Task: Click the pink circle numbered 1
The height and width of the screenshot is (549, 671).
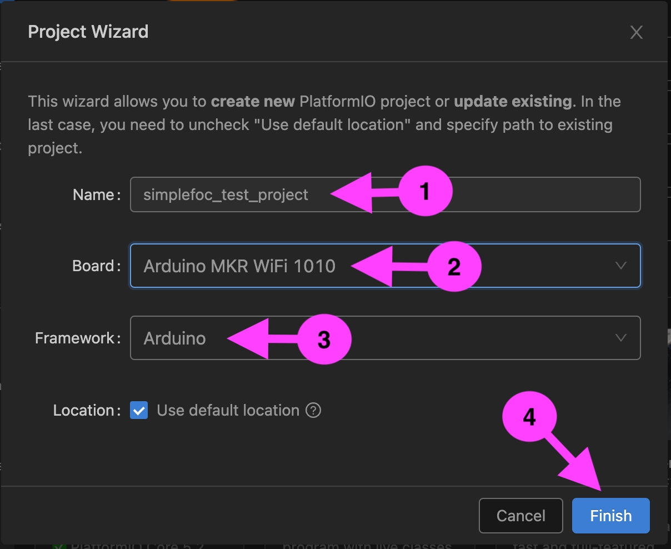Action: [x=425, y=192]
